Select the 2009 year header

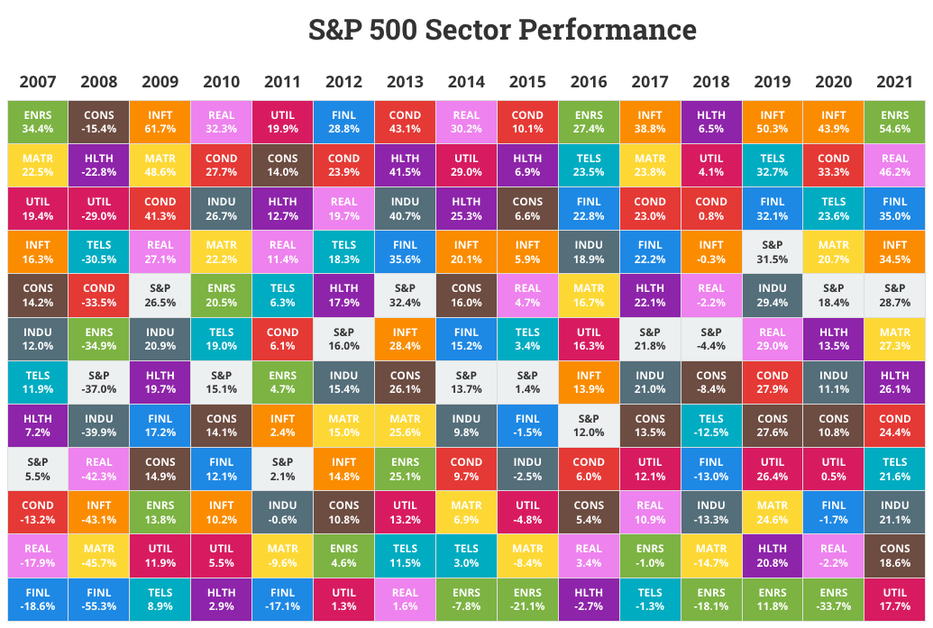coord(160,82)
